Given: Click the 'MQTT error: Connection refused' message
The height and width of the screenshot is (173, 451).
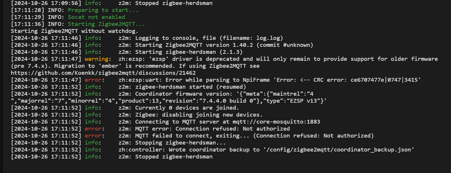Looking at the screenshot, I should point(212,129).
